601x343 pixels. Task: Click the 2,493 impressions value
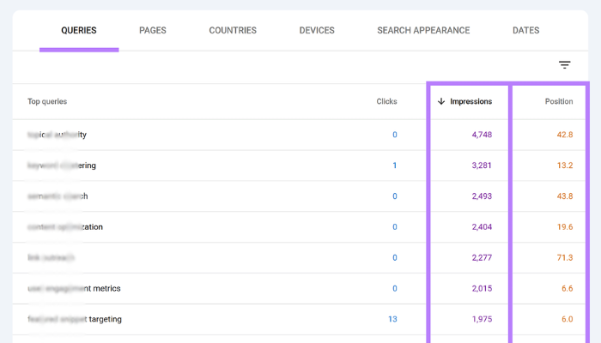[x=482, y=196]
